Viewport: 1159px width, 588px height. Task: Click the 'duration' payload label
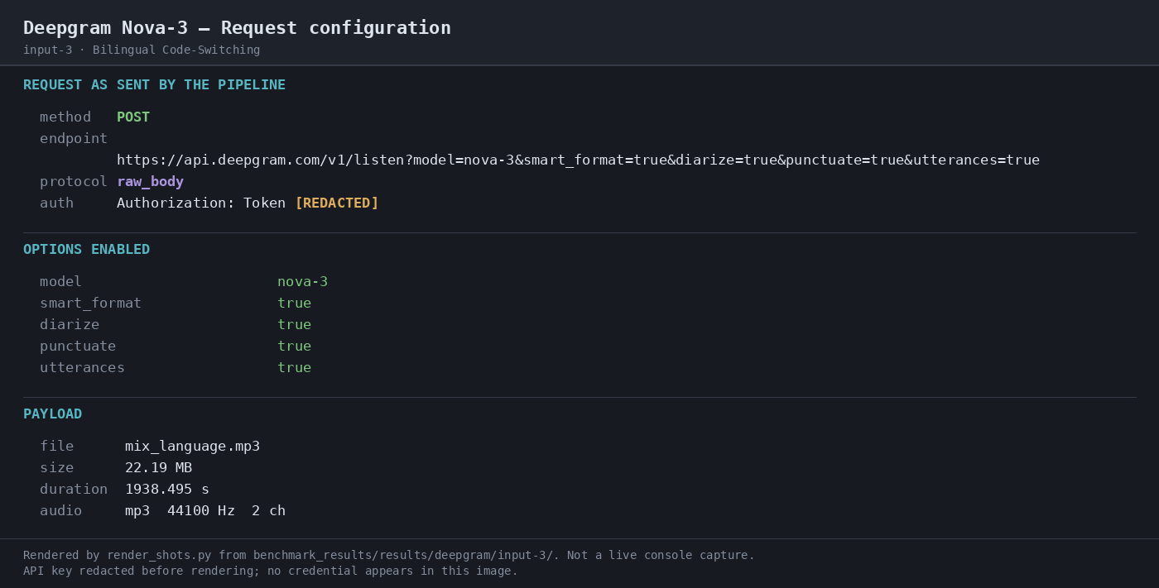(74, 490)
